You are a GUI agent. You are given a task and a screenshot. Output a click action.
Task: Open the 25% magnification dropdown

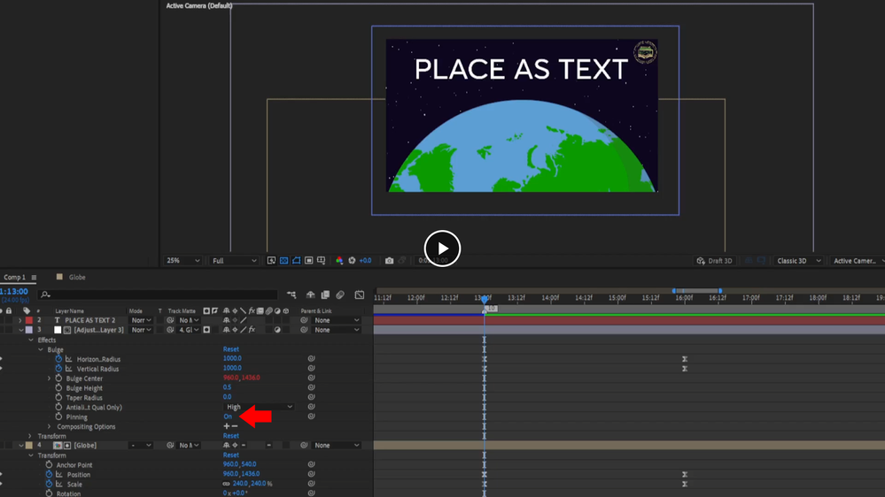pyautogui.click(x=182, y=261)
